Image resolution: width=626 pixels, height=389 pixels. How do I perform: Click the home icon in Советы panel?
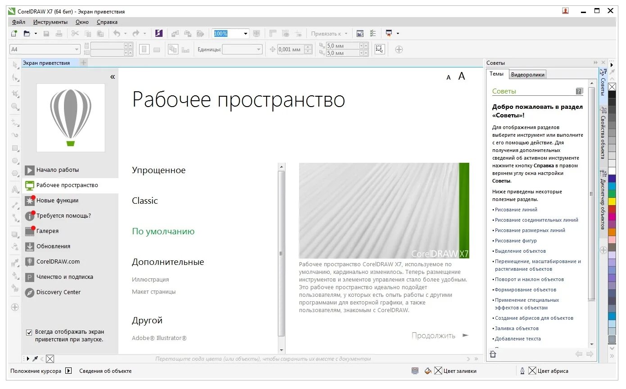tap(493, 354)
